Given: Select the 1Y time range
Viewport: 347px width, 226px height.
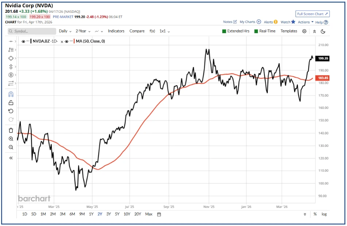Looking at the screenshot, I should [x=91, y=214].
